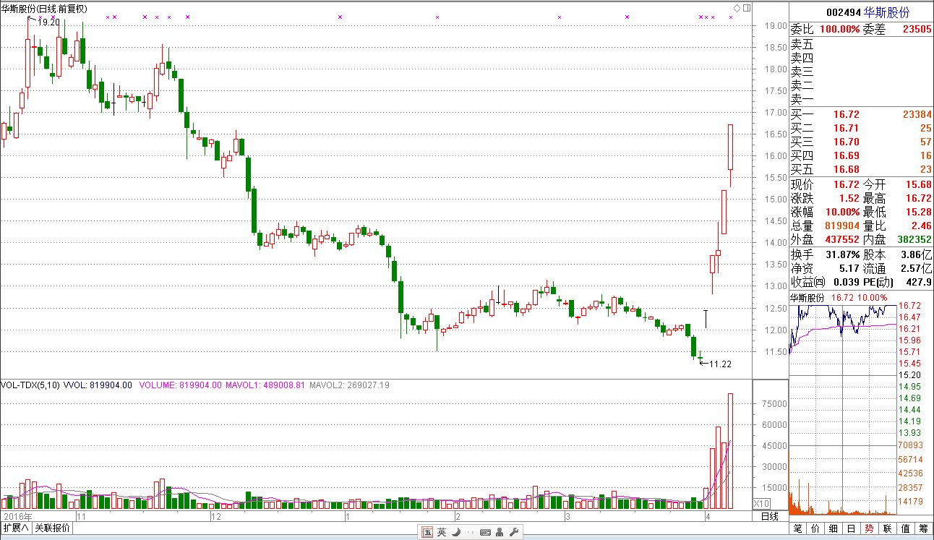This screenshot has width=934, height=540.
Task: Click the 总量 819904 value
Action: pyautogui.click(x=841, y=226)
